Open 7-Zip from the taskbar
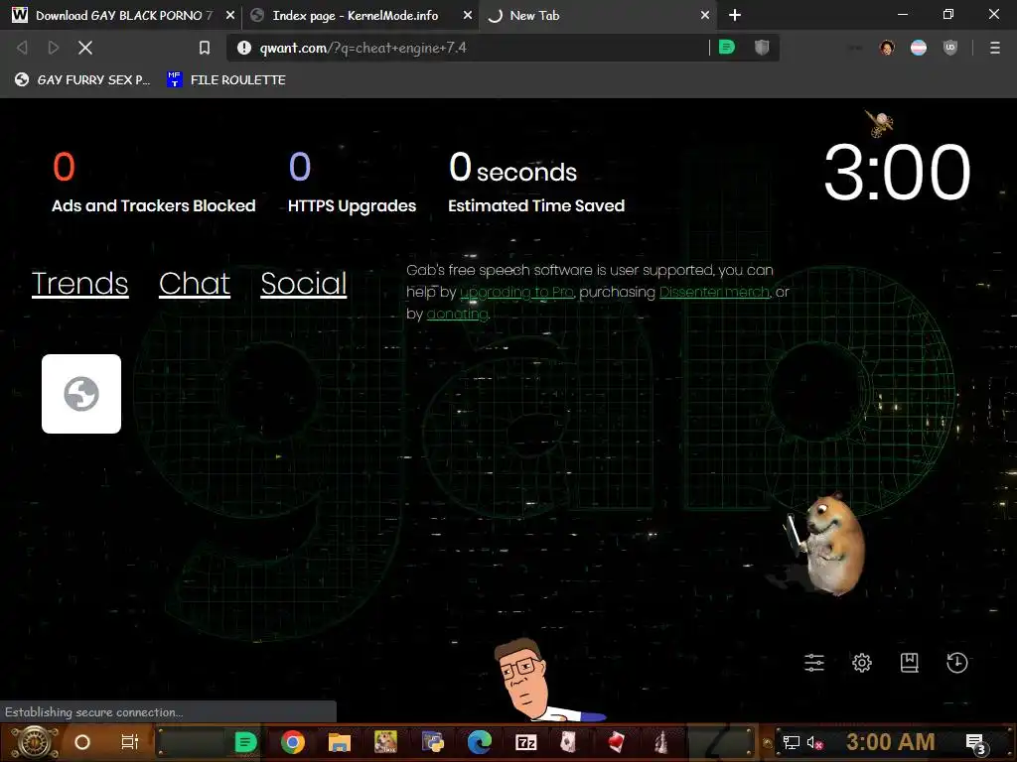1017x762 pixels. (525, 742)
